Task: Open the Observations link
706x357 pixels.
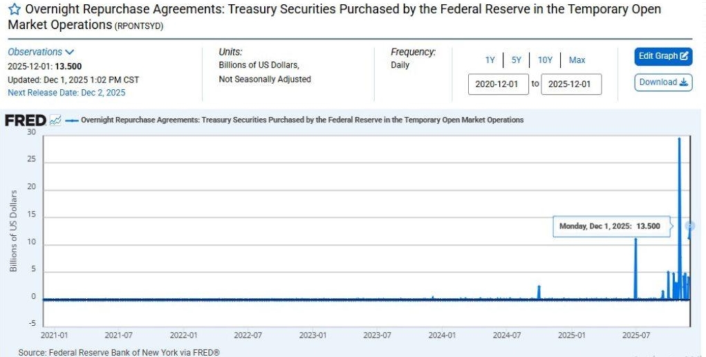Action: pyautogui.click(x=35, y=52)
